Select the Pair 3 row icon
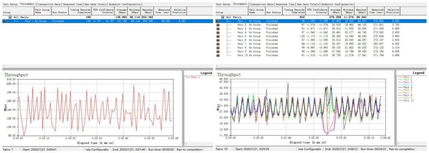This screenshot has height=153, width=429. click(218, 28)
